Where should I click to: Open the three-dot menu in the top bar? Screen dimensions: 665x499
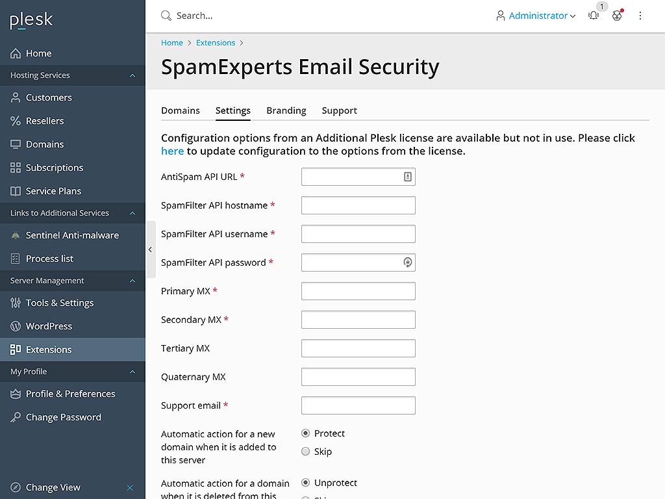[x=640, y=16]
